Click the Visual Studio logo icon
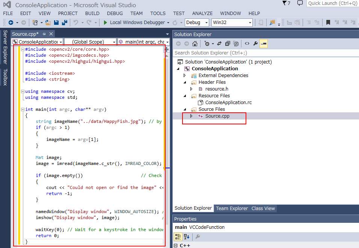Image resolution: width=359 pixels, height=248 pixels. coord(8,5)
